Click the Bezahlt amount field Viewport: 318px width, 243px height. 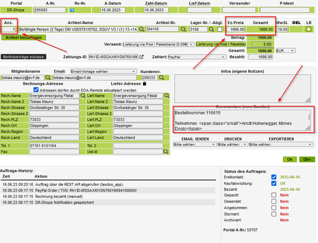[x=260, y=57]
